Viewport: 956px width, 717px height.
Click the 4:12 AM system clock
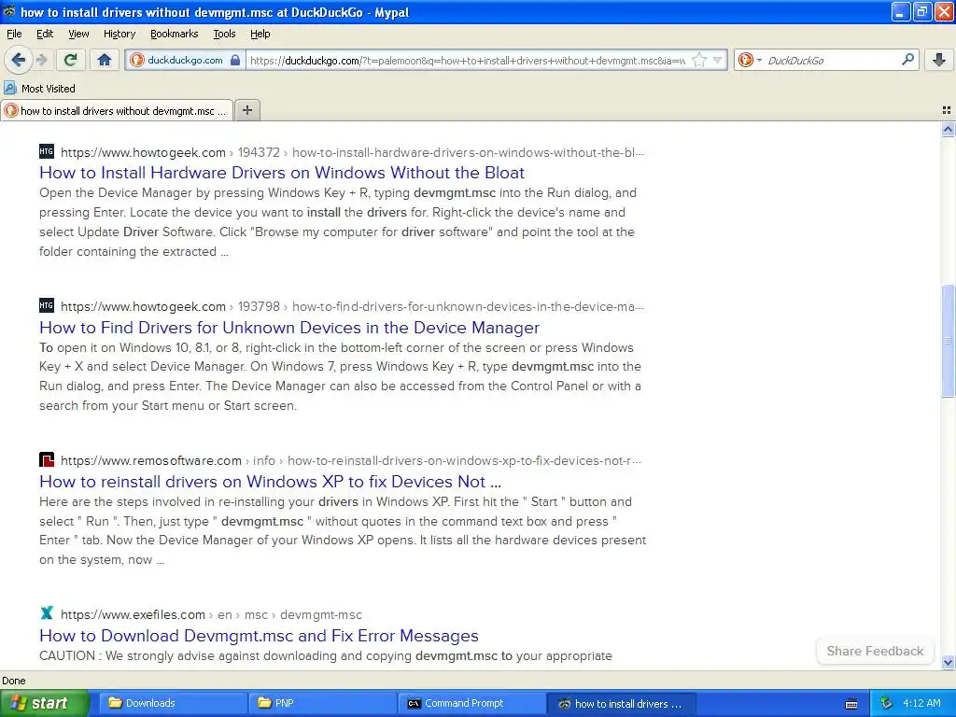click(921, 703)
